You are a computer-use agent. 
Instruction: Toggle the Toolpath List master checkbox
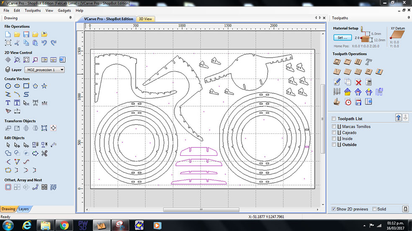click(x=334, y=119)
